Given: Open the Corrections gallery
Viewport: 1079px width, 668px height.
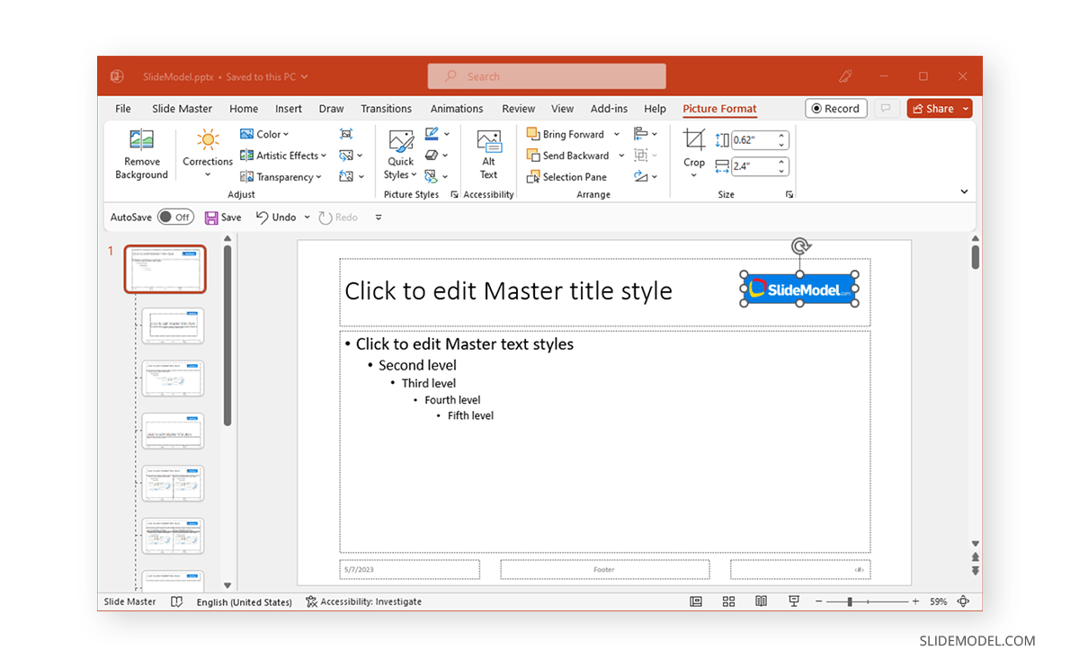Looking at the screenshot, I should pos(207,155).
